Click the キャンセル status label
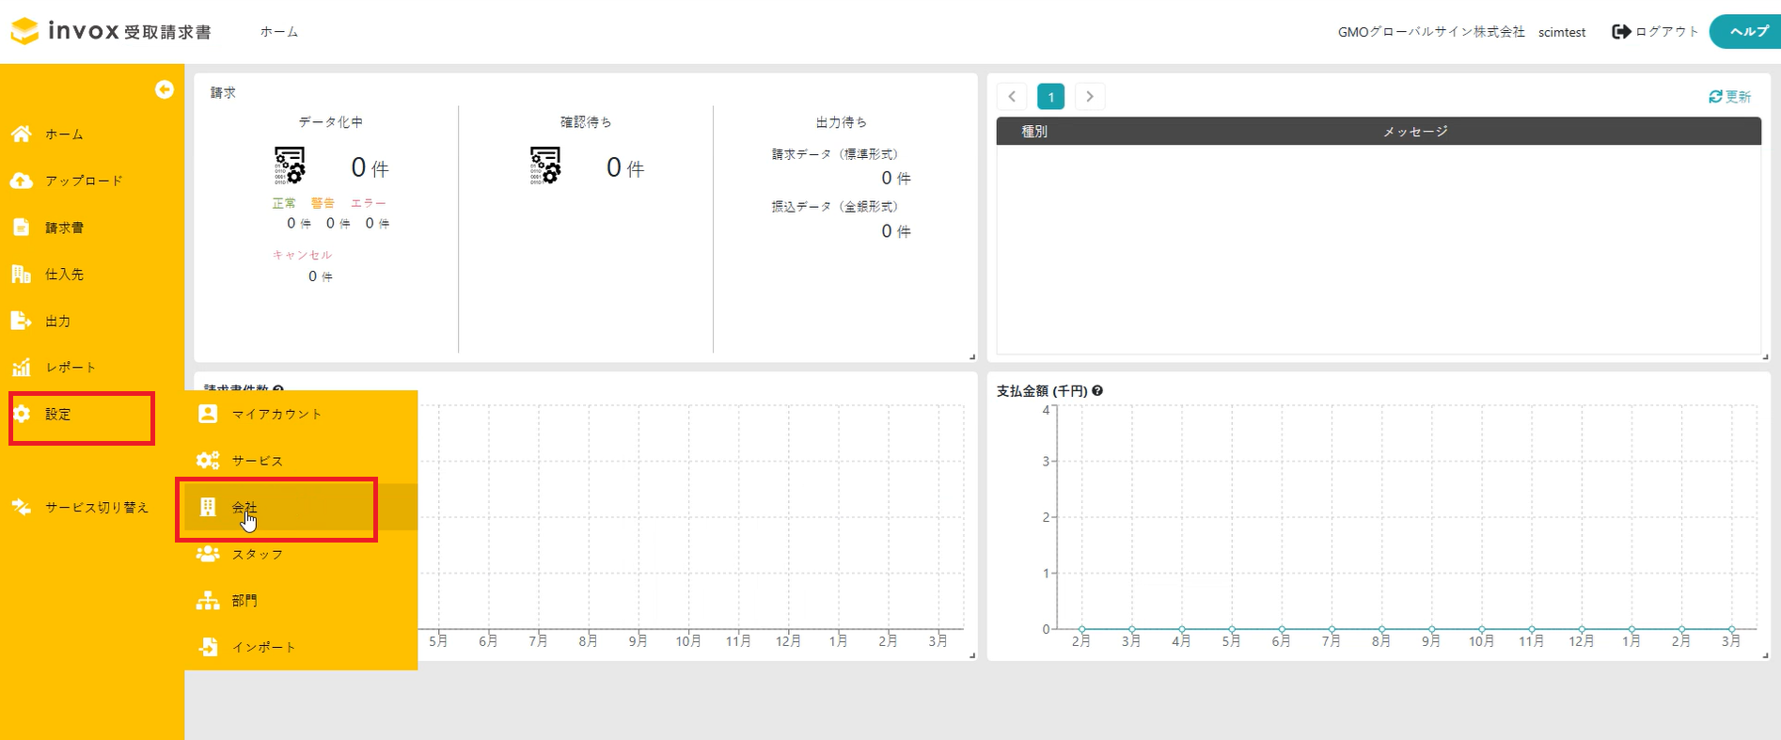 pos(303,255)
